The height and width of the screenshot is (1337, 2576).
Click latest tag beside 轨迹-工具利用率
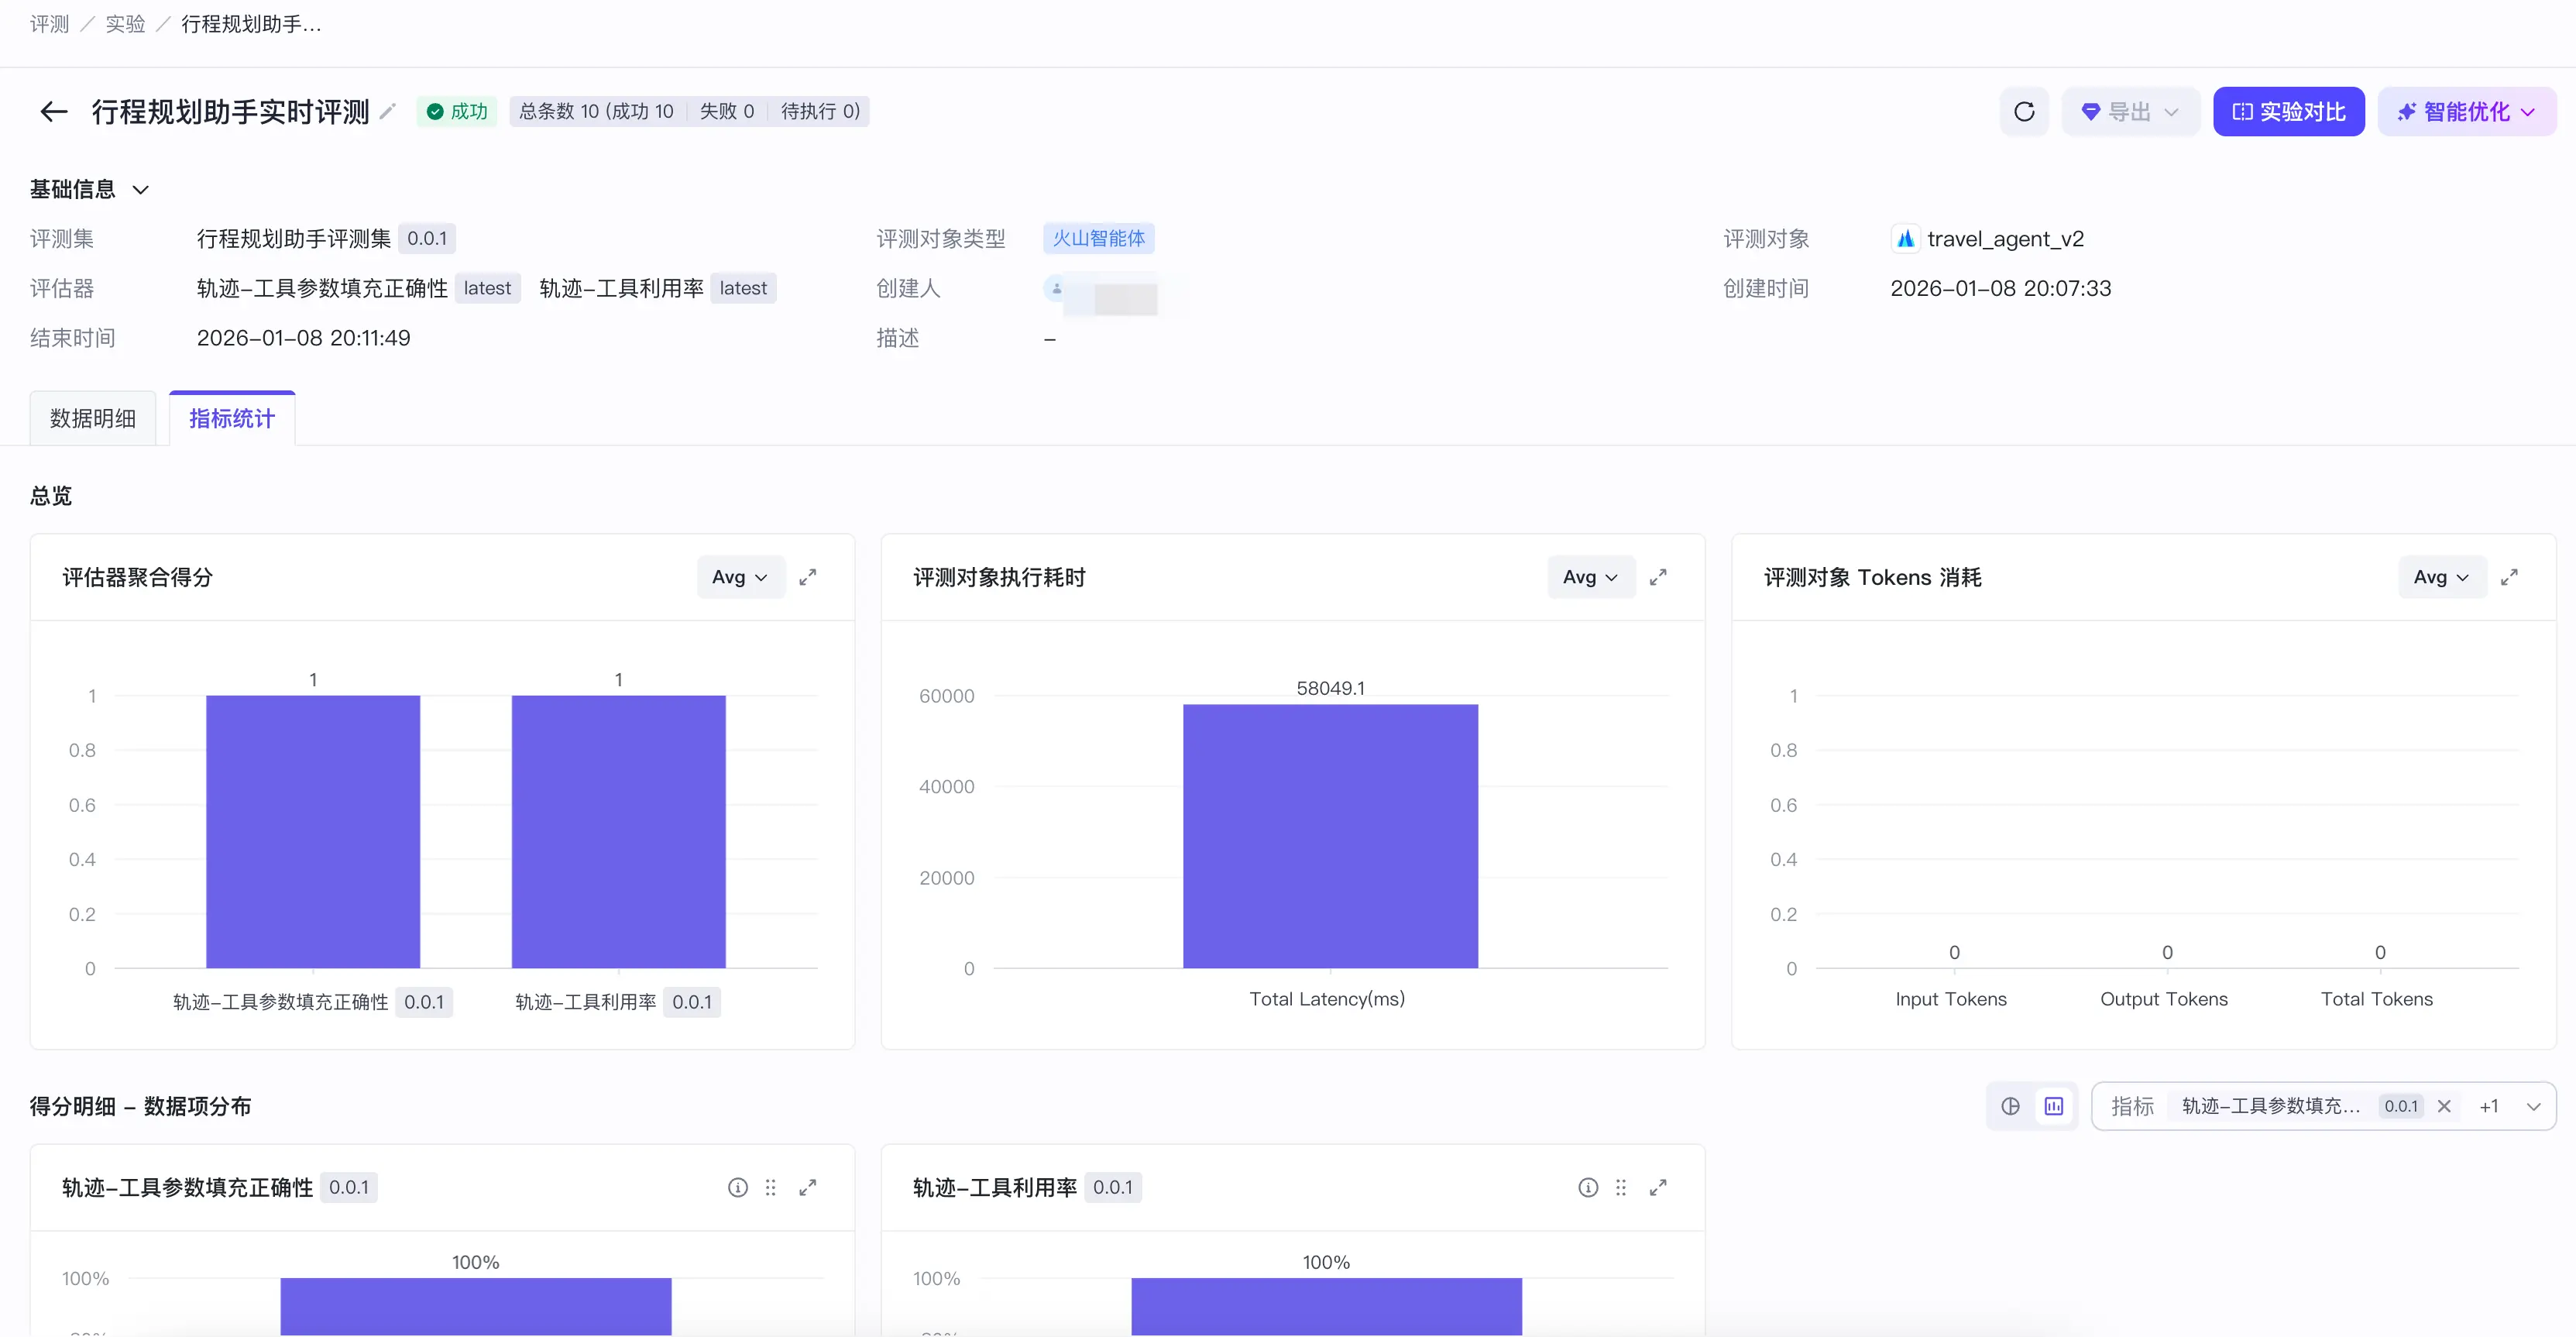pyautogui.click(x=743, y=288)
